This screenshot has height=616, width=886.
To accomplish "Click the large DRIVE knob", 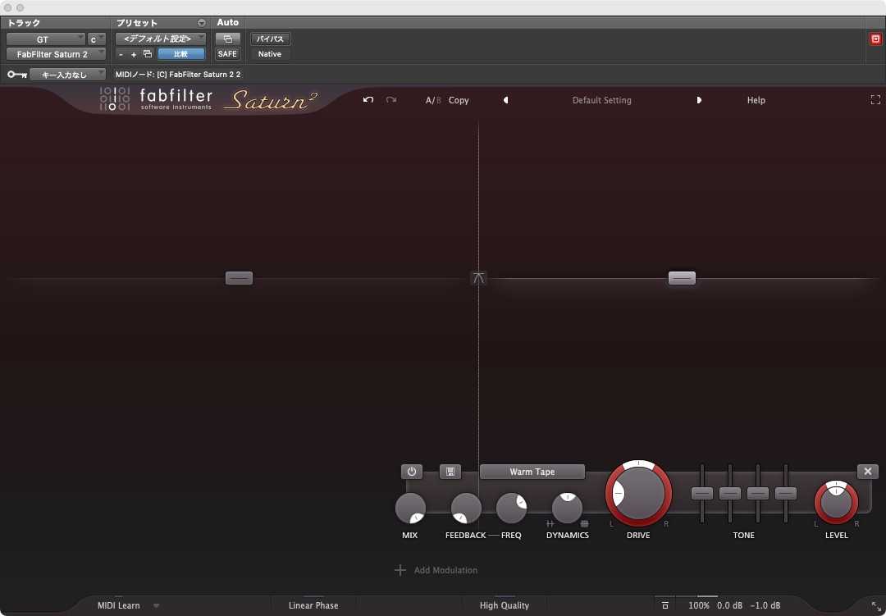I will coord(638,493).
